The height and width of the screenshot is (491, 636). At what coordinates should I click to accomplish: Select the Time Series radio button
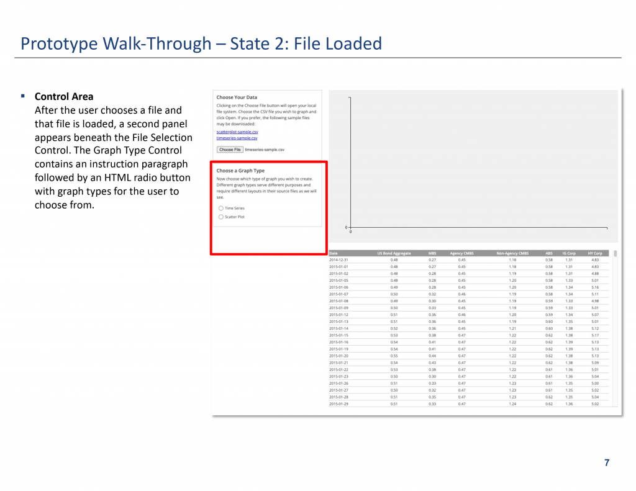pyautogui.click(x=221, y=209)
